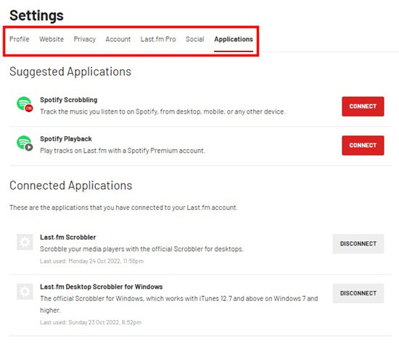Click 'Scrobble your media players' description
This screenshot has width=399, height=346.
(x=141, y=249)
